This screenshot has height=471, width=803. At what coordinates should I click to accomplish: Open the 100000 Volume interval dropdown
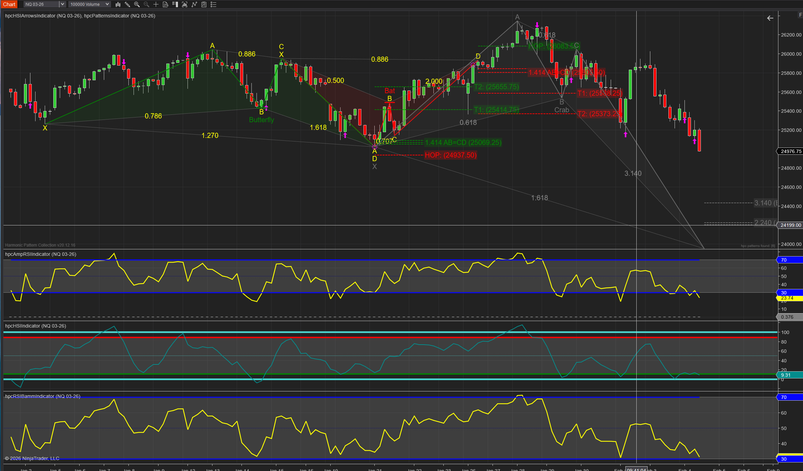point(89,4)
